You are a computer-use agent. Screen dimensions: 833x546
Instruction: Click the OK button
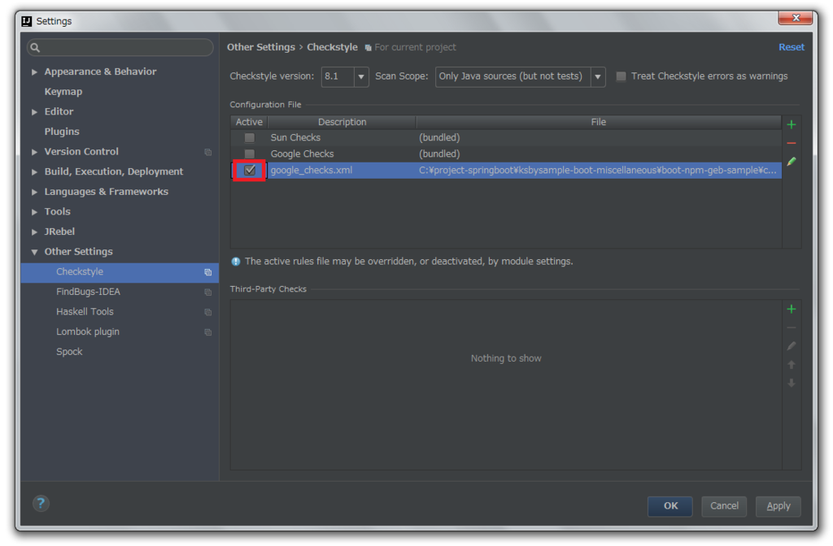pyautogui.click(x=670, y=506)
